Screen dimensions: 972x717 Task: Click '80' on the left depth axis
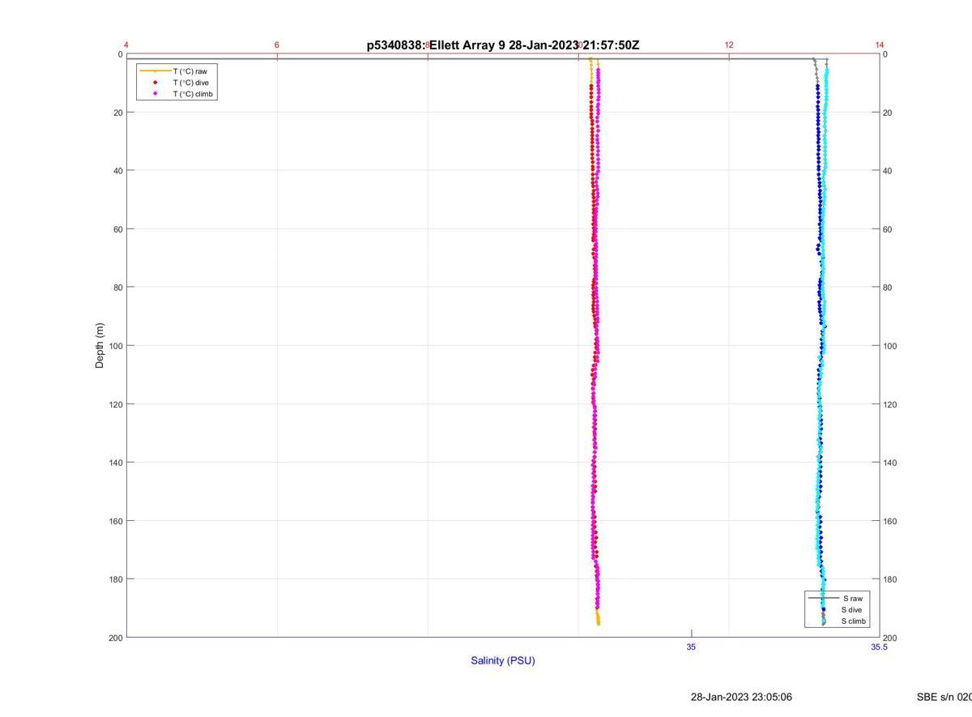(118, 288)
